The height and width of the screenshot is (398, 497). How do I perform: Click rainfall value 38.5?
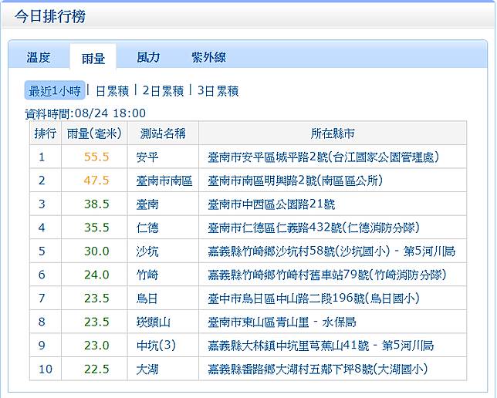[96, 204]
